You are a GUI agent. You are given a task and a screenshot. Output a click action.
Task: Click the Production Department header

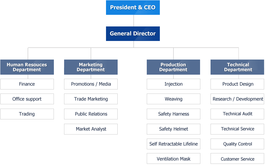click(173, 67)
